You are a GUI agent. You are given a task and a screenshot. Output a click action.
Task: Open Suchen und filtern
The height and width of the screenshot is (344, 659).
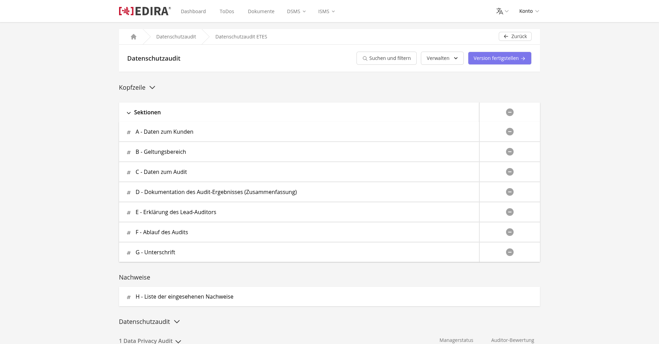coord(386,58)
